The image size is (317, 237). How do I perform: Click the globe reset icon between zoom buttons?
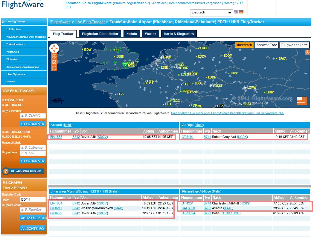point(54,62)
